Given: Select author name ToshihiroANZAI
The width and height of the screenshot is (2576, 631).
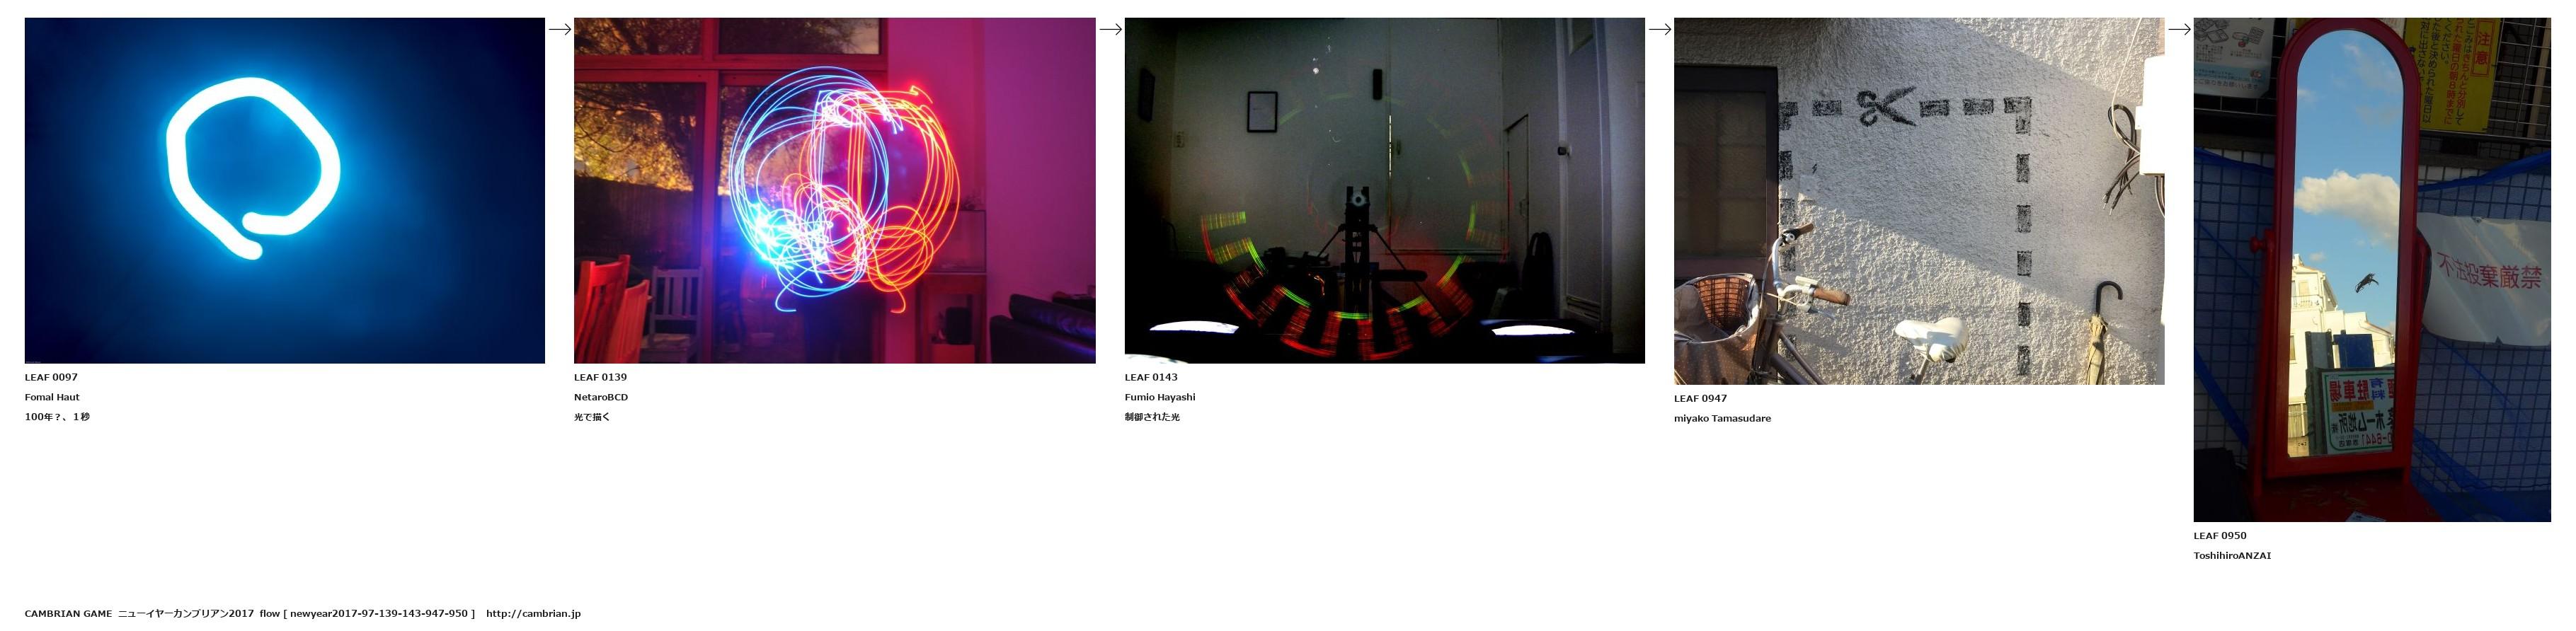Looking at the screenshot, I should [2231, 555].
